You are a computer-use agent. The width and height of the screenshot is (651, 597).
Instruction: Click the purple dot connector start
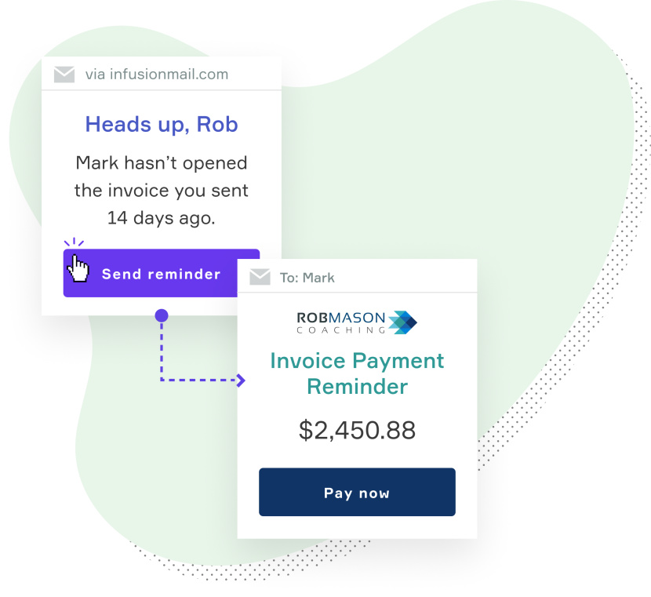(162, 315)
